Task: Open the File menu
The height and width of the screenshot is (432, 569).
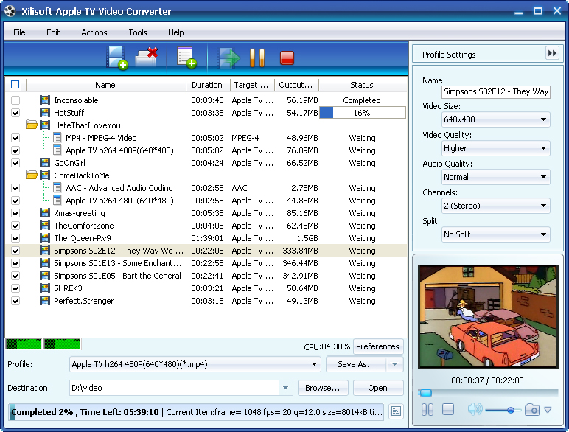Action: pos(19,32)
